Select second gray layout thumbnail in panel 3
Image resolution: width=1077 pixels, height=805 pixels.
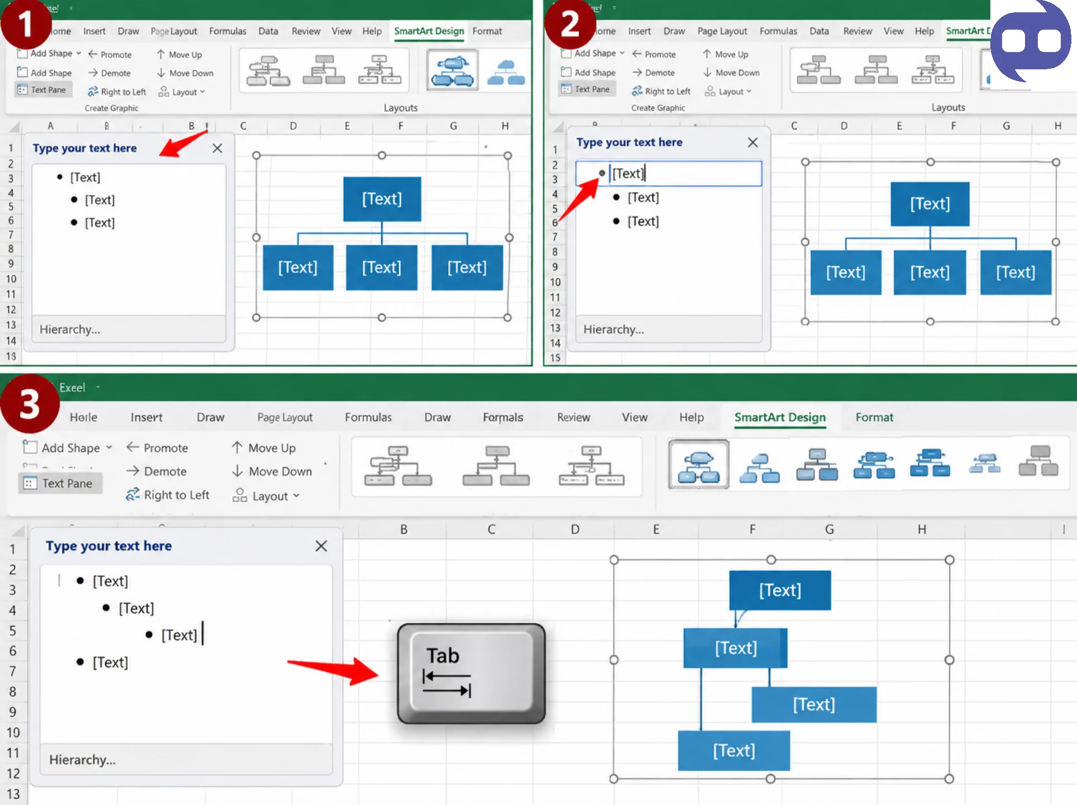point(497,465)
